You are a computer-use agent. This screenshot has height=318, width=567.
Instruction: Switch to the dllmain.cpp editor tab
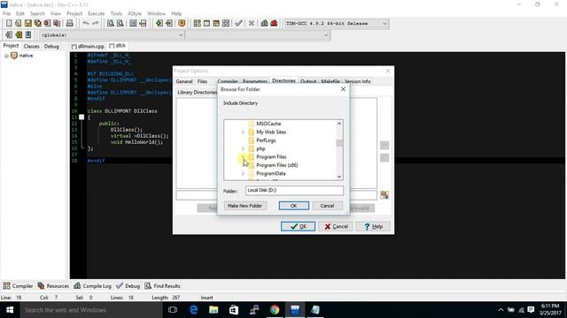tap(88, 46)
